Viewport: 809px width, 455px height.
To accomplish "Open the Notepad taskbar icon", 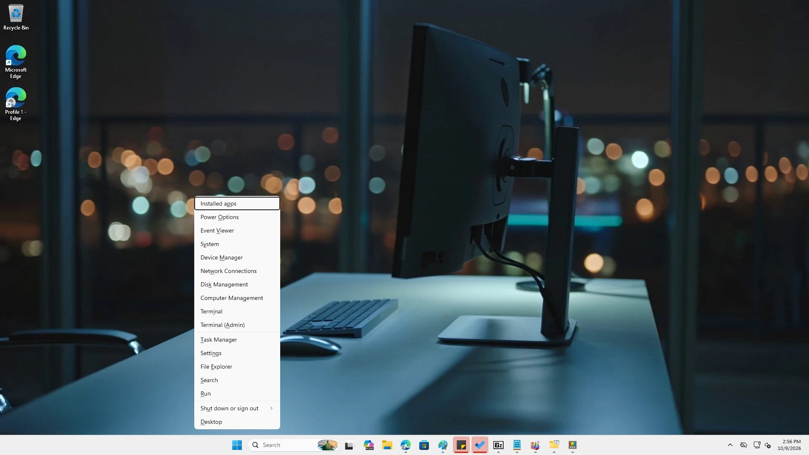I will pyautogui.click(x=517, y=445).
